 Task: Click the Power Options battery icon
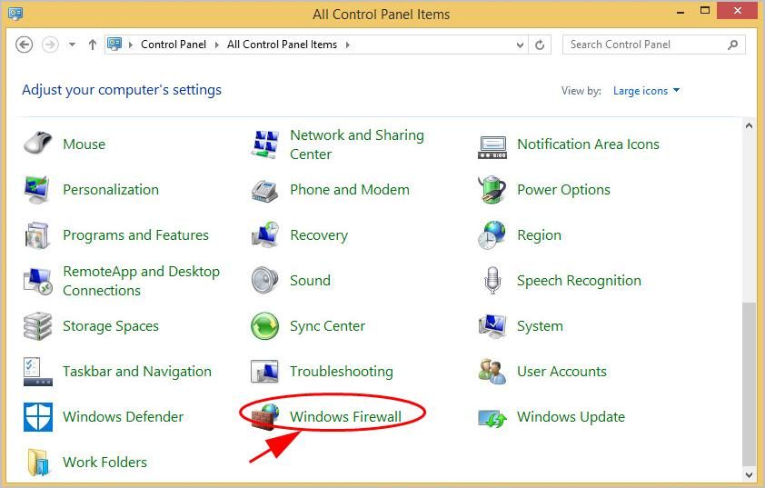point(492,190)
